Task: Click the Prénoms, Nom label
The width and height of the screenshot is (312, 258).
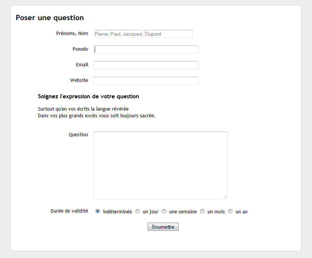Action: point(72,34)
